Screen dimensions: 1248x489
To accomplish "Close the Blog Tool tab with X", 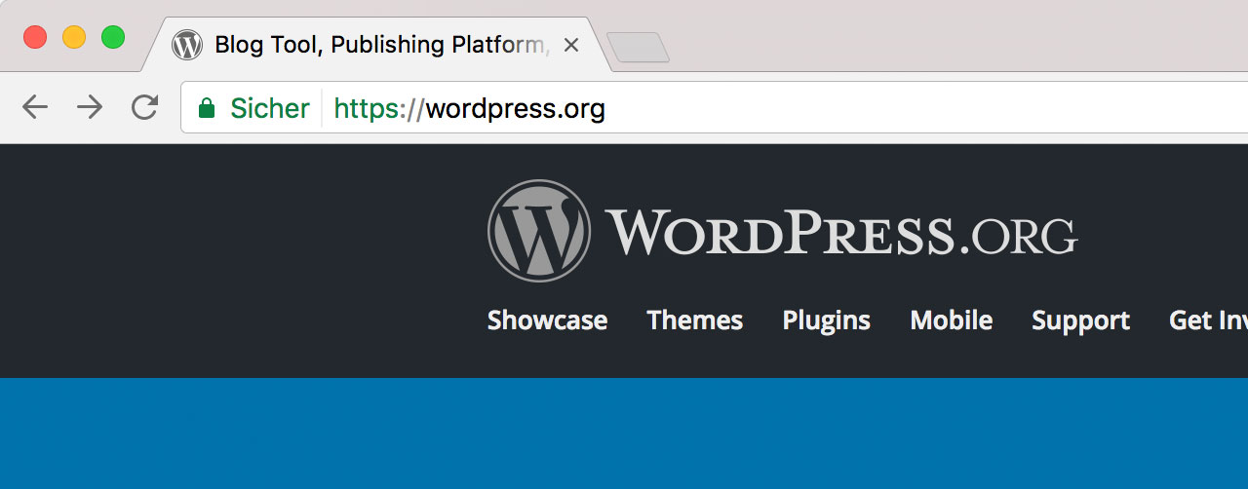I will (x=571, y=45).
